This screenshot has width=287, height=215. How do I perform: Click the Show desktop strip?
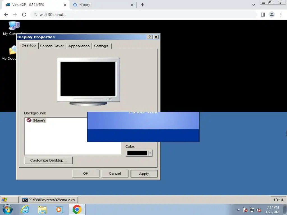click(285, 210)
